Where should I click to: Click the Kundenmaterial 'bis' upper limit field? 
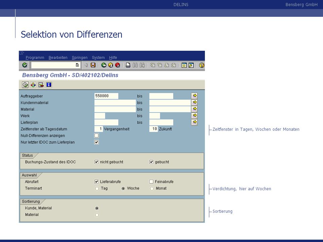(170, 103)
